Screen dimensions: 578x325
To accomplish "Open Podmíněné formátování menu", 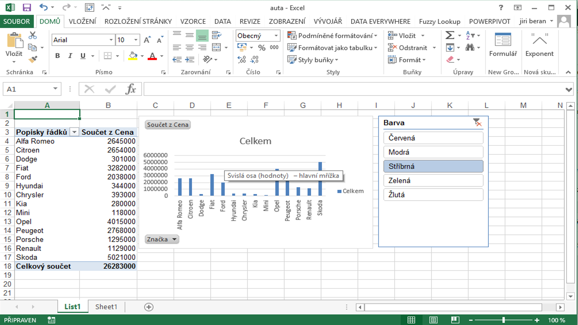I will 333,36.
